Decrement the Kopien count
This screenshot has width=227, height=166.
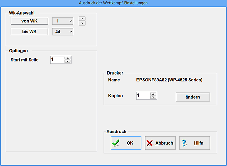click(x=153, y=97)
